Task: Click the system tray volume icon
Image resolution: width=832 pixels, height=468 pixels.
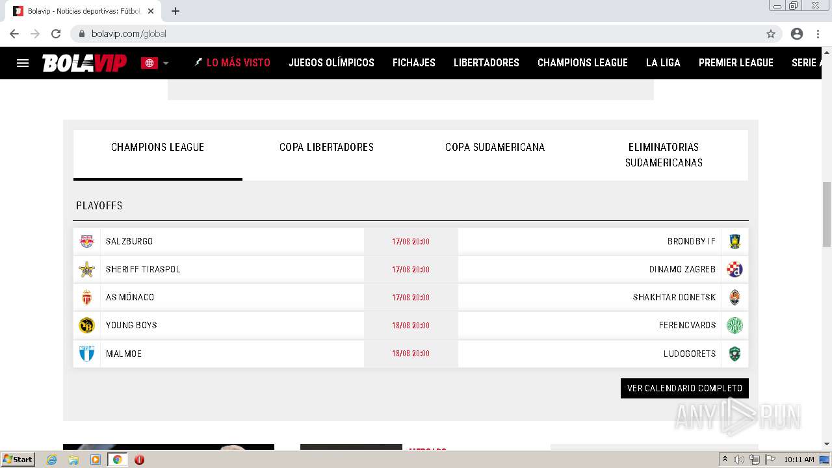Action: [738, 460]
